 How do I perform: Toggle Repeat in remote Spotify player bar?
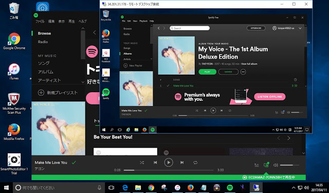(x=230, y=111)
